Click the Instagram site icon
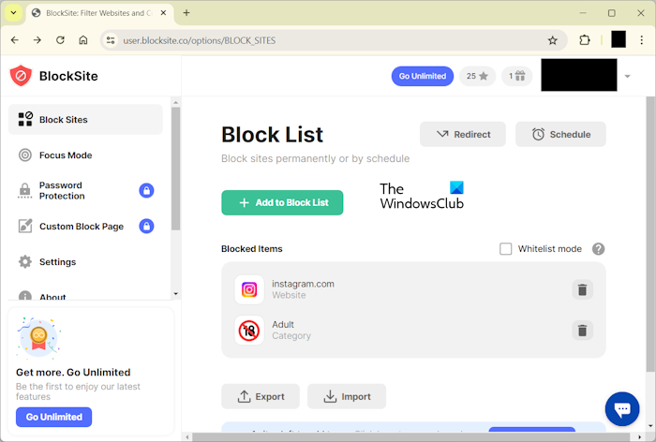The height and width of the screenshot is (442, 656). [249, 289]
